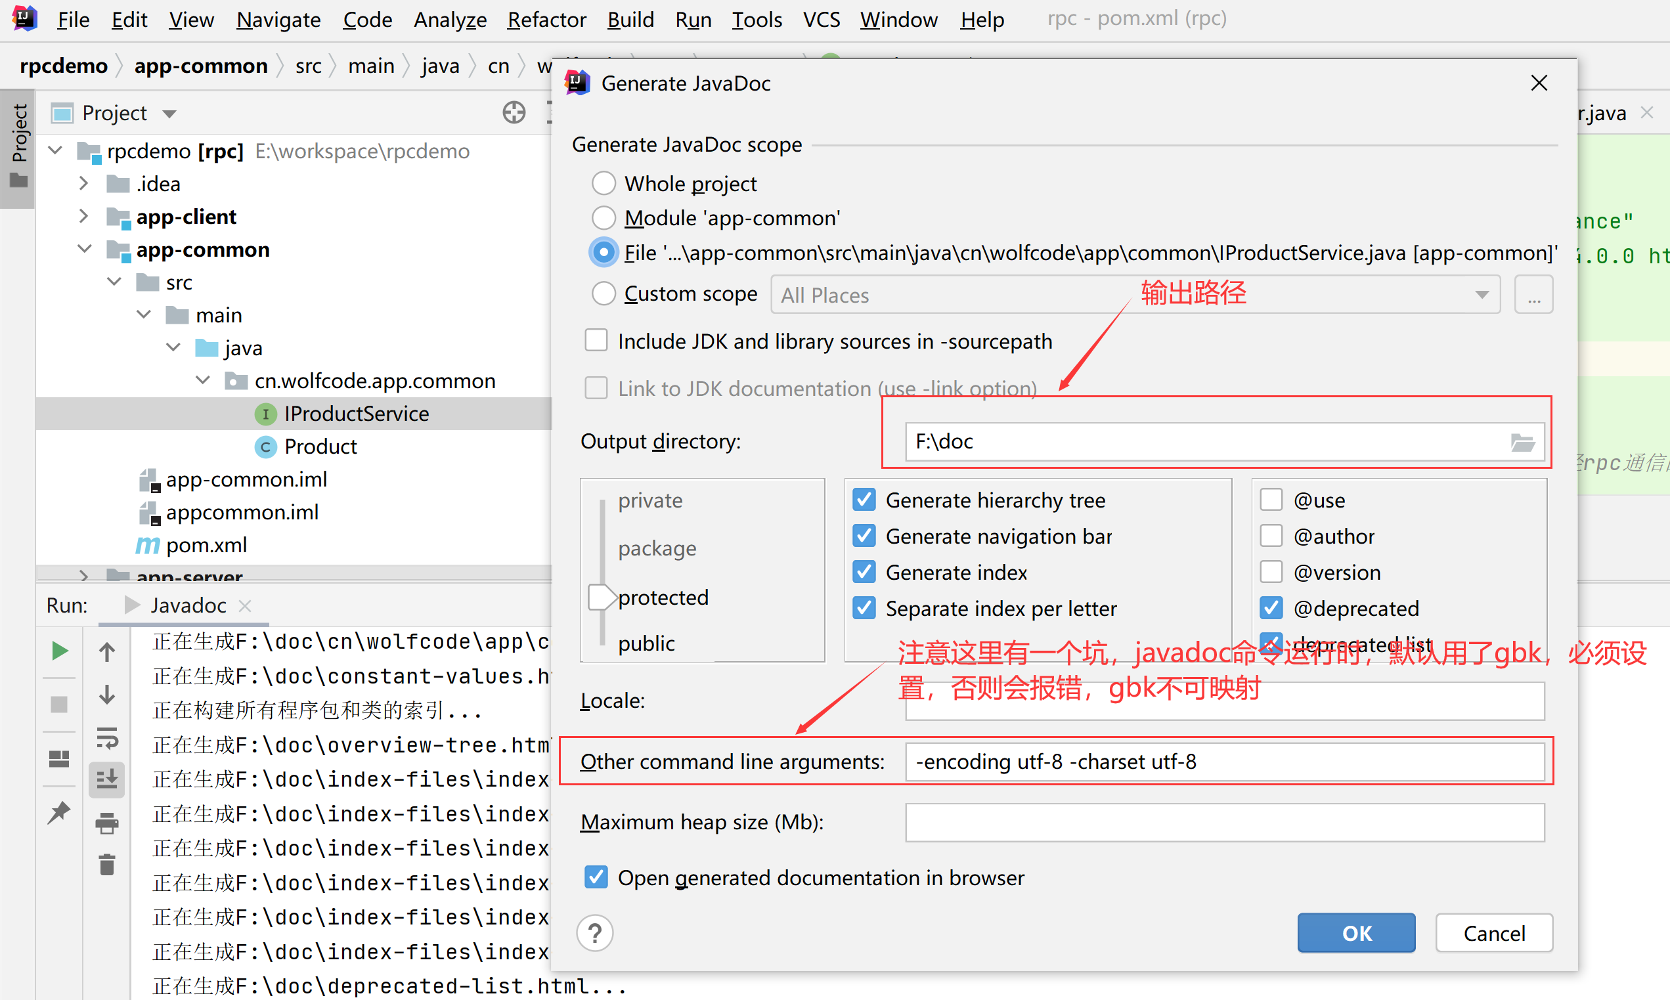Open the Project view dropdown arrow
Viewport: 1670px width, 1000px height.
(169, 114)
